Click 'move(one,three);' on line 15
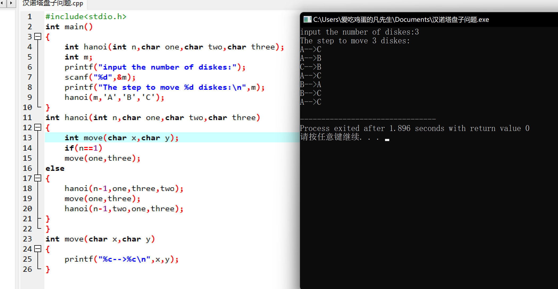Screen dimensions: 558x289 point(103,158)
